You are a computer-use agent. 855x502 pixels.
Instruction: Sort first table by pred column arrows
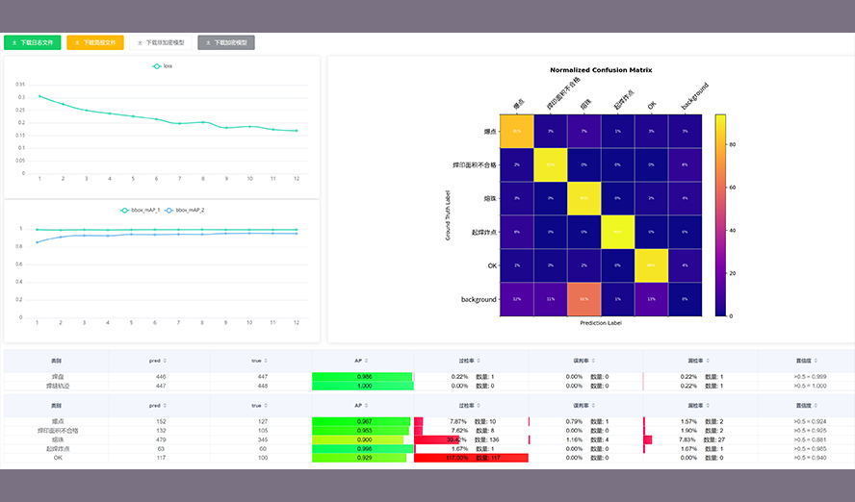166,362
